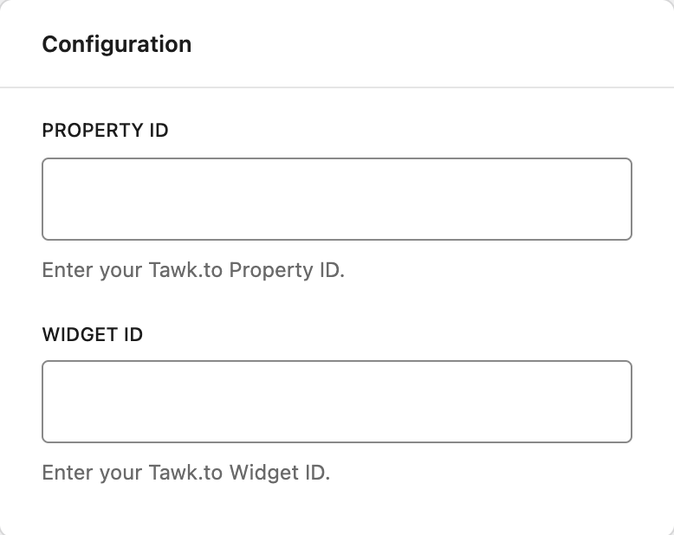The width and height of the screenshot is (674, 535).
Task: Click the text box below PROPERTY ID label
Action: (x=336, y=199)
